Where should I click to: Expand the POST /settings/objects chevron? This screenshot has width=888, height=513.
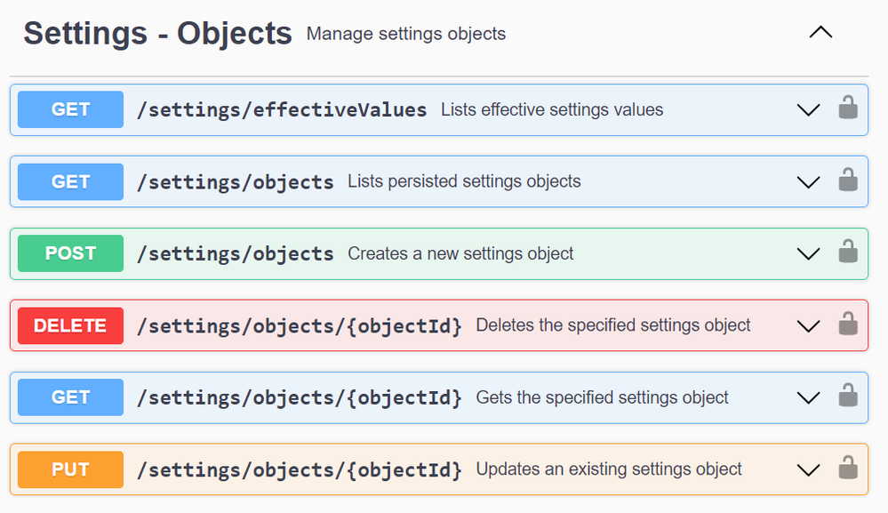[x=808, y=254]
